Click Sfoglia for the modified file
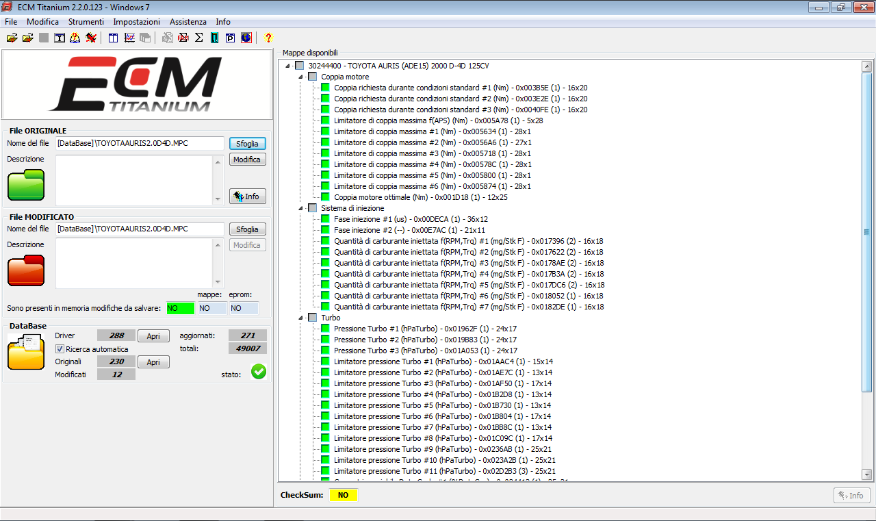This screenshot has height=521, width=876. pos(247,229)
